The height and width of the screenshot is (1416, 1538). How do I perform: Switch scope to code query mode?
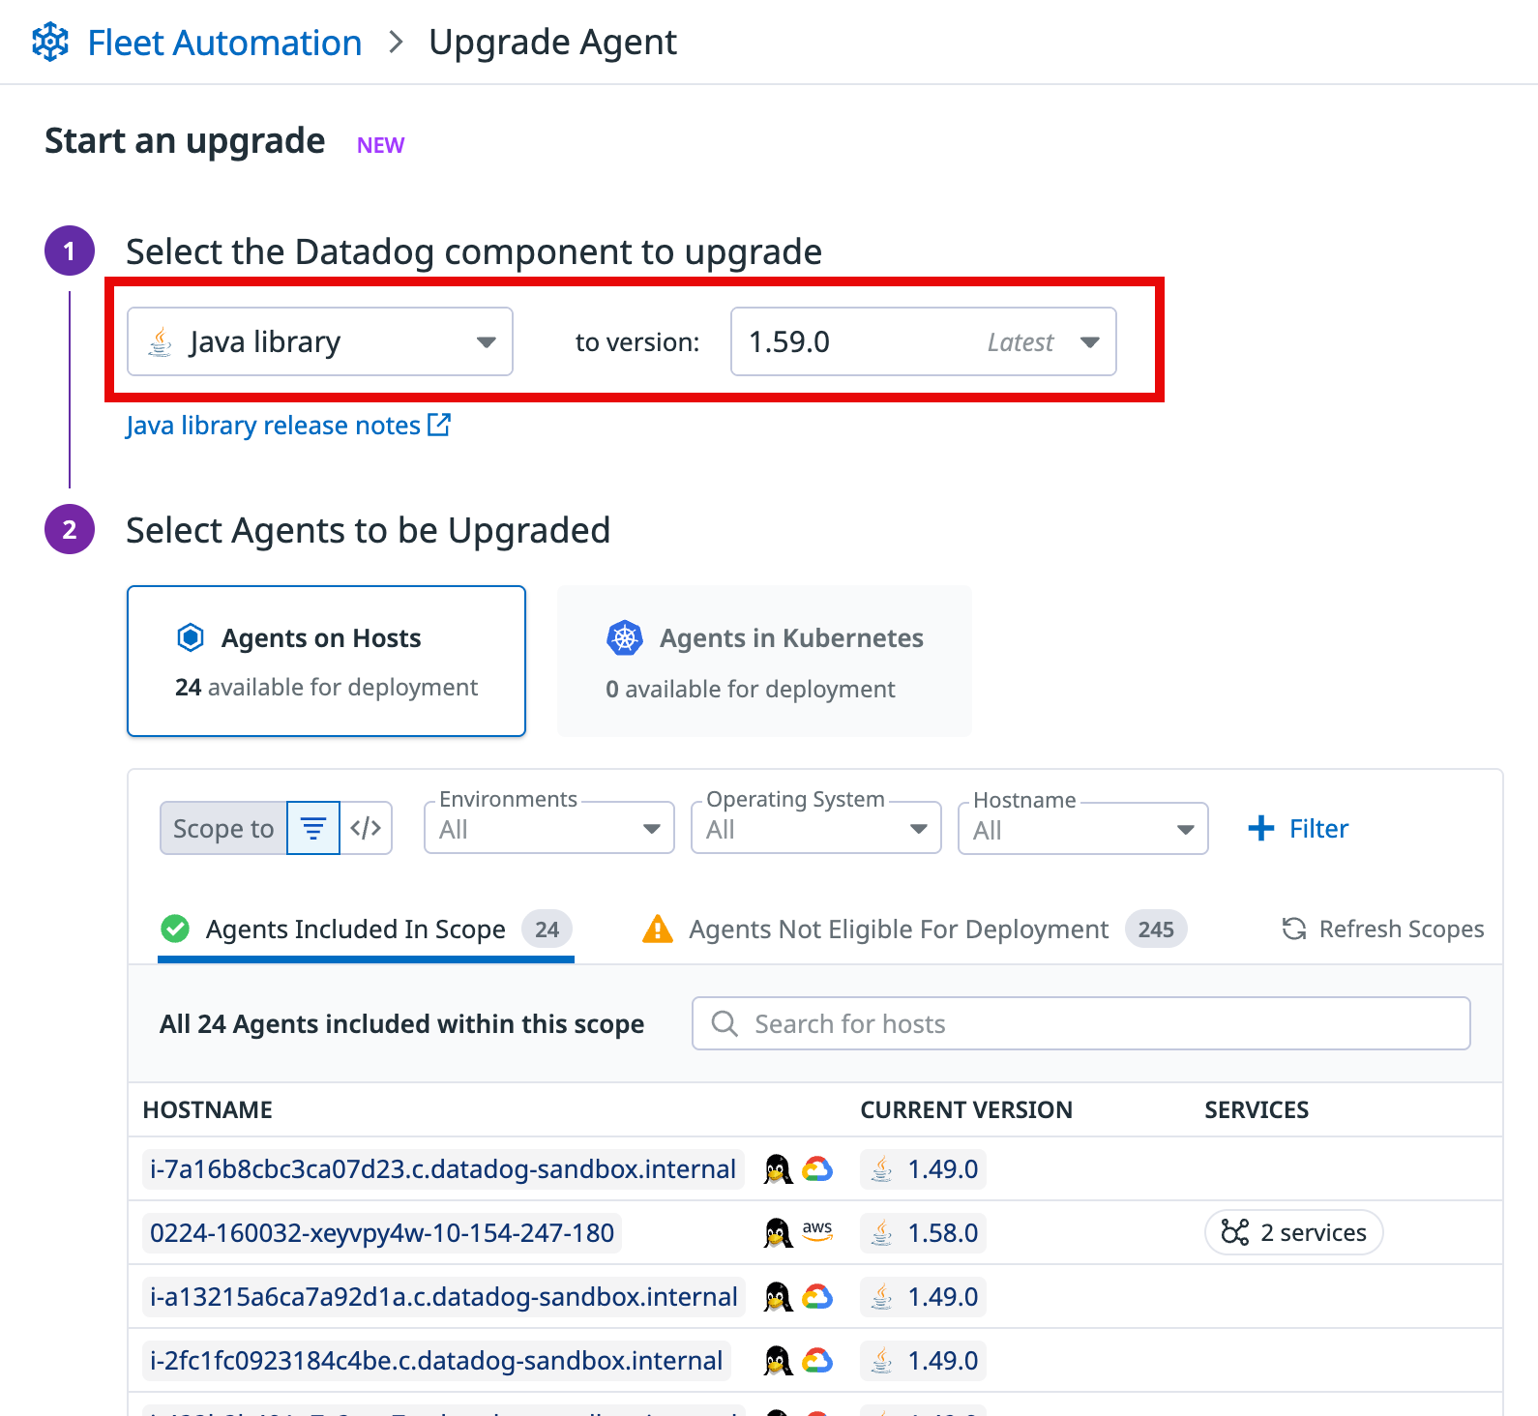366,828
